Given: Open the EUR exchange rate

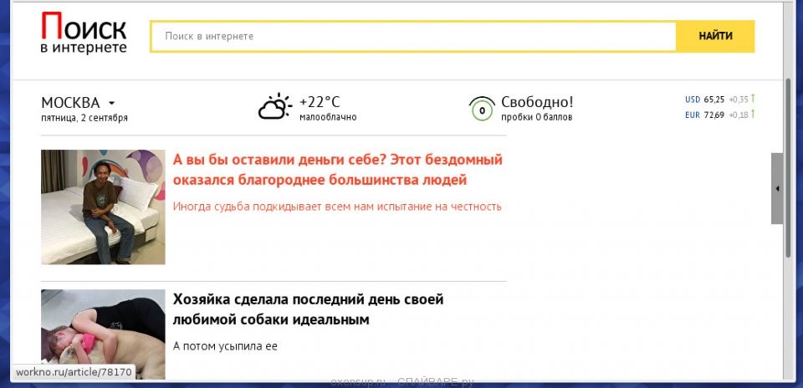Looking at the screenshot, I should point(704,115).
